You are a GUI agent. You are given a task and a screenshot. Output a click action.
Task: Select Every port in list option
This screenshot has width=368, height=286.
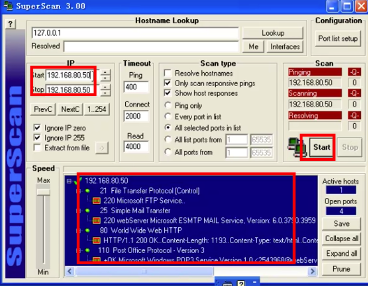coord(168,117)
